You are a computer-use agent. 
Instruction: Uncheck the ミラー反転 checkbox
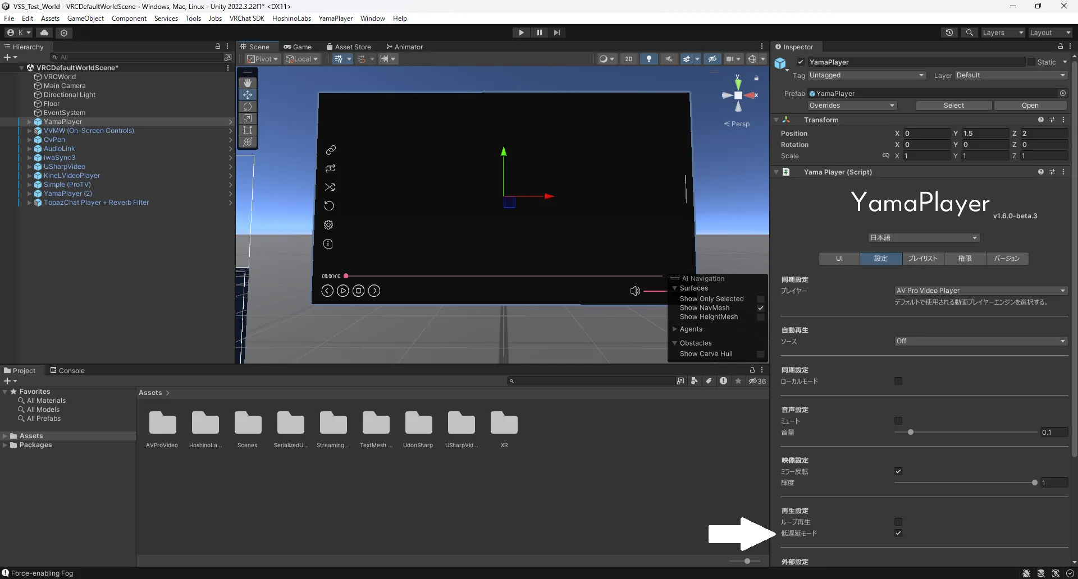pyautogui.click(x=898, y=472)
